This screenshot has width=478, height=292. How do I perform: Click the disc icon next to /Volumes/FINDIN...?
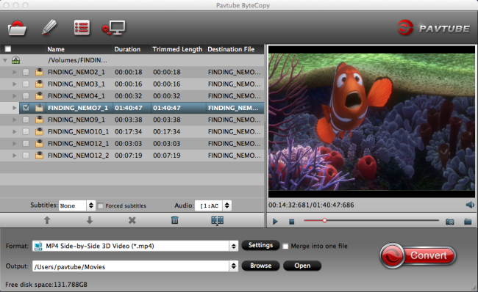pyautogui.click(x=16, y=60)
